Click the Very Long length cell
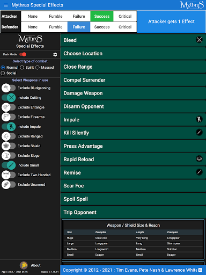This screenshot has height=275, width=206. (142, 238)
